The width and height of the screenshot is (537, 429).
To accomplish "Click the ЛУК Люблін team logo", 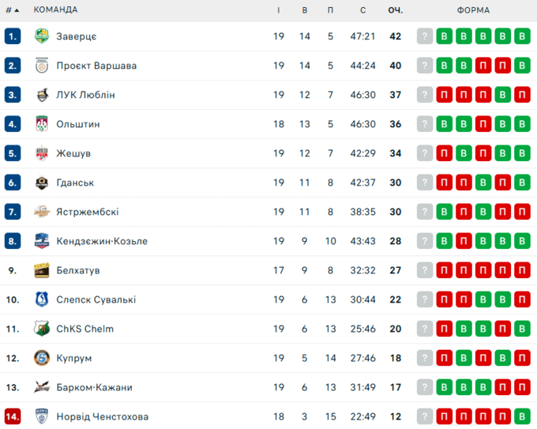I will coord(42,95).
